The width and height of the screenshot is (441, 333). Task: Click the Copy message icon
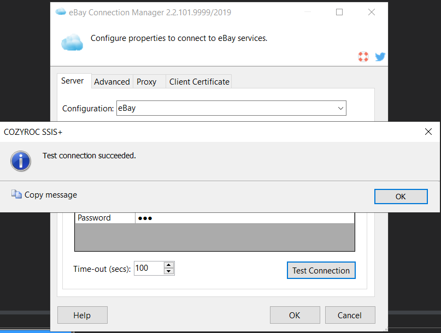point(16,194)
